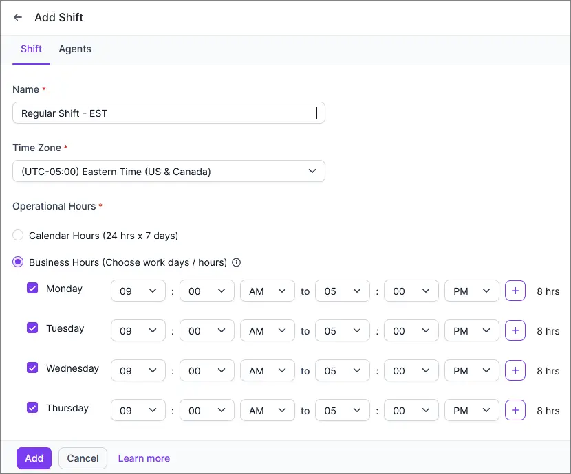Viewport: 571px width, 474px height.
Task: Open Tuesday end PM dropdown
Action: [471, 331]
